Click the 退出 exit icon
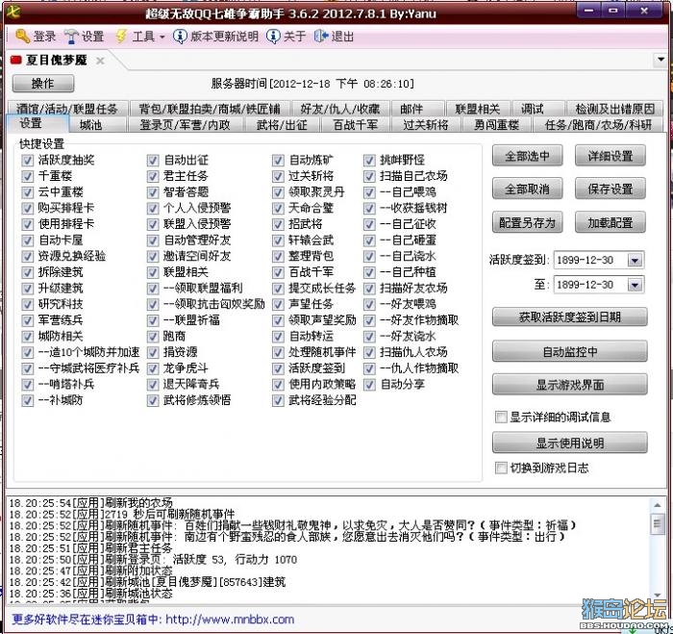Viewport: 673px width, 634px height. coord(320,37)
